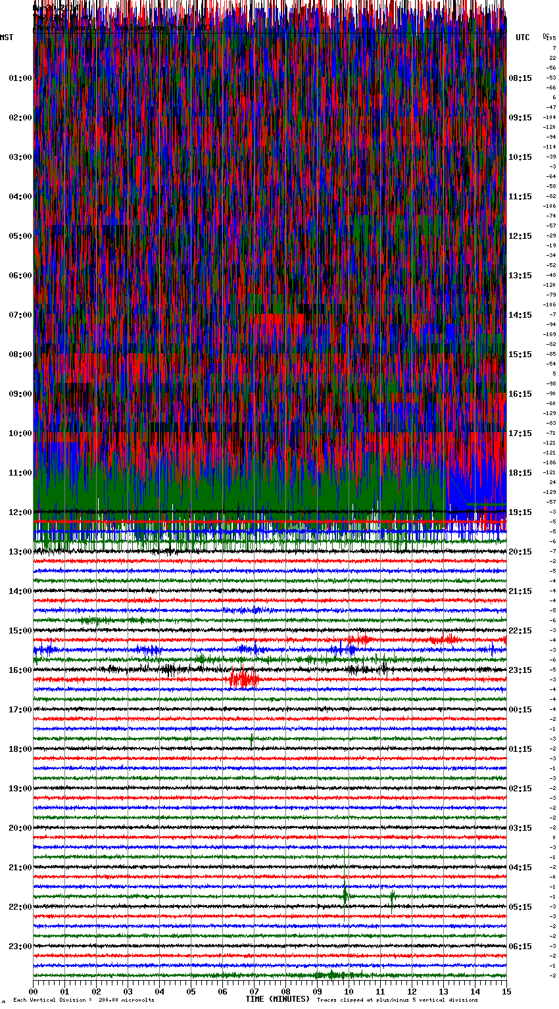Pick the 15 minute tick label on bottom axis
Image resolution: width=559 pixels, height=1009 pixels.
(x=506, y=991)
